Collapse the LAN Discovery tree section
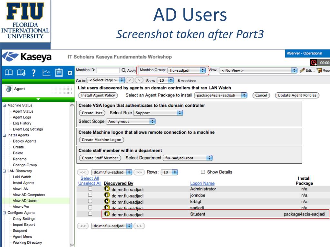Viewport: 330px width, 247px height. tap(5, 171)
